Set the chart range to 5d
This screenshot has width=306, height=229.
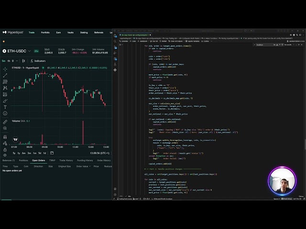40,153
